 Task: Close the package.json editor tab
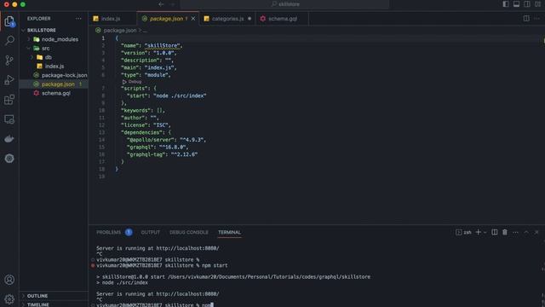[x=193, y=19]
